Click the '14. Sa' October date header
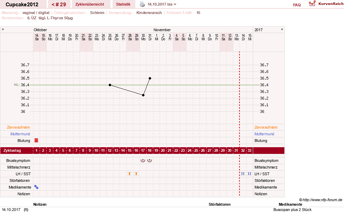The height and width of the screenshot is (218, 344). pos(37,37)
